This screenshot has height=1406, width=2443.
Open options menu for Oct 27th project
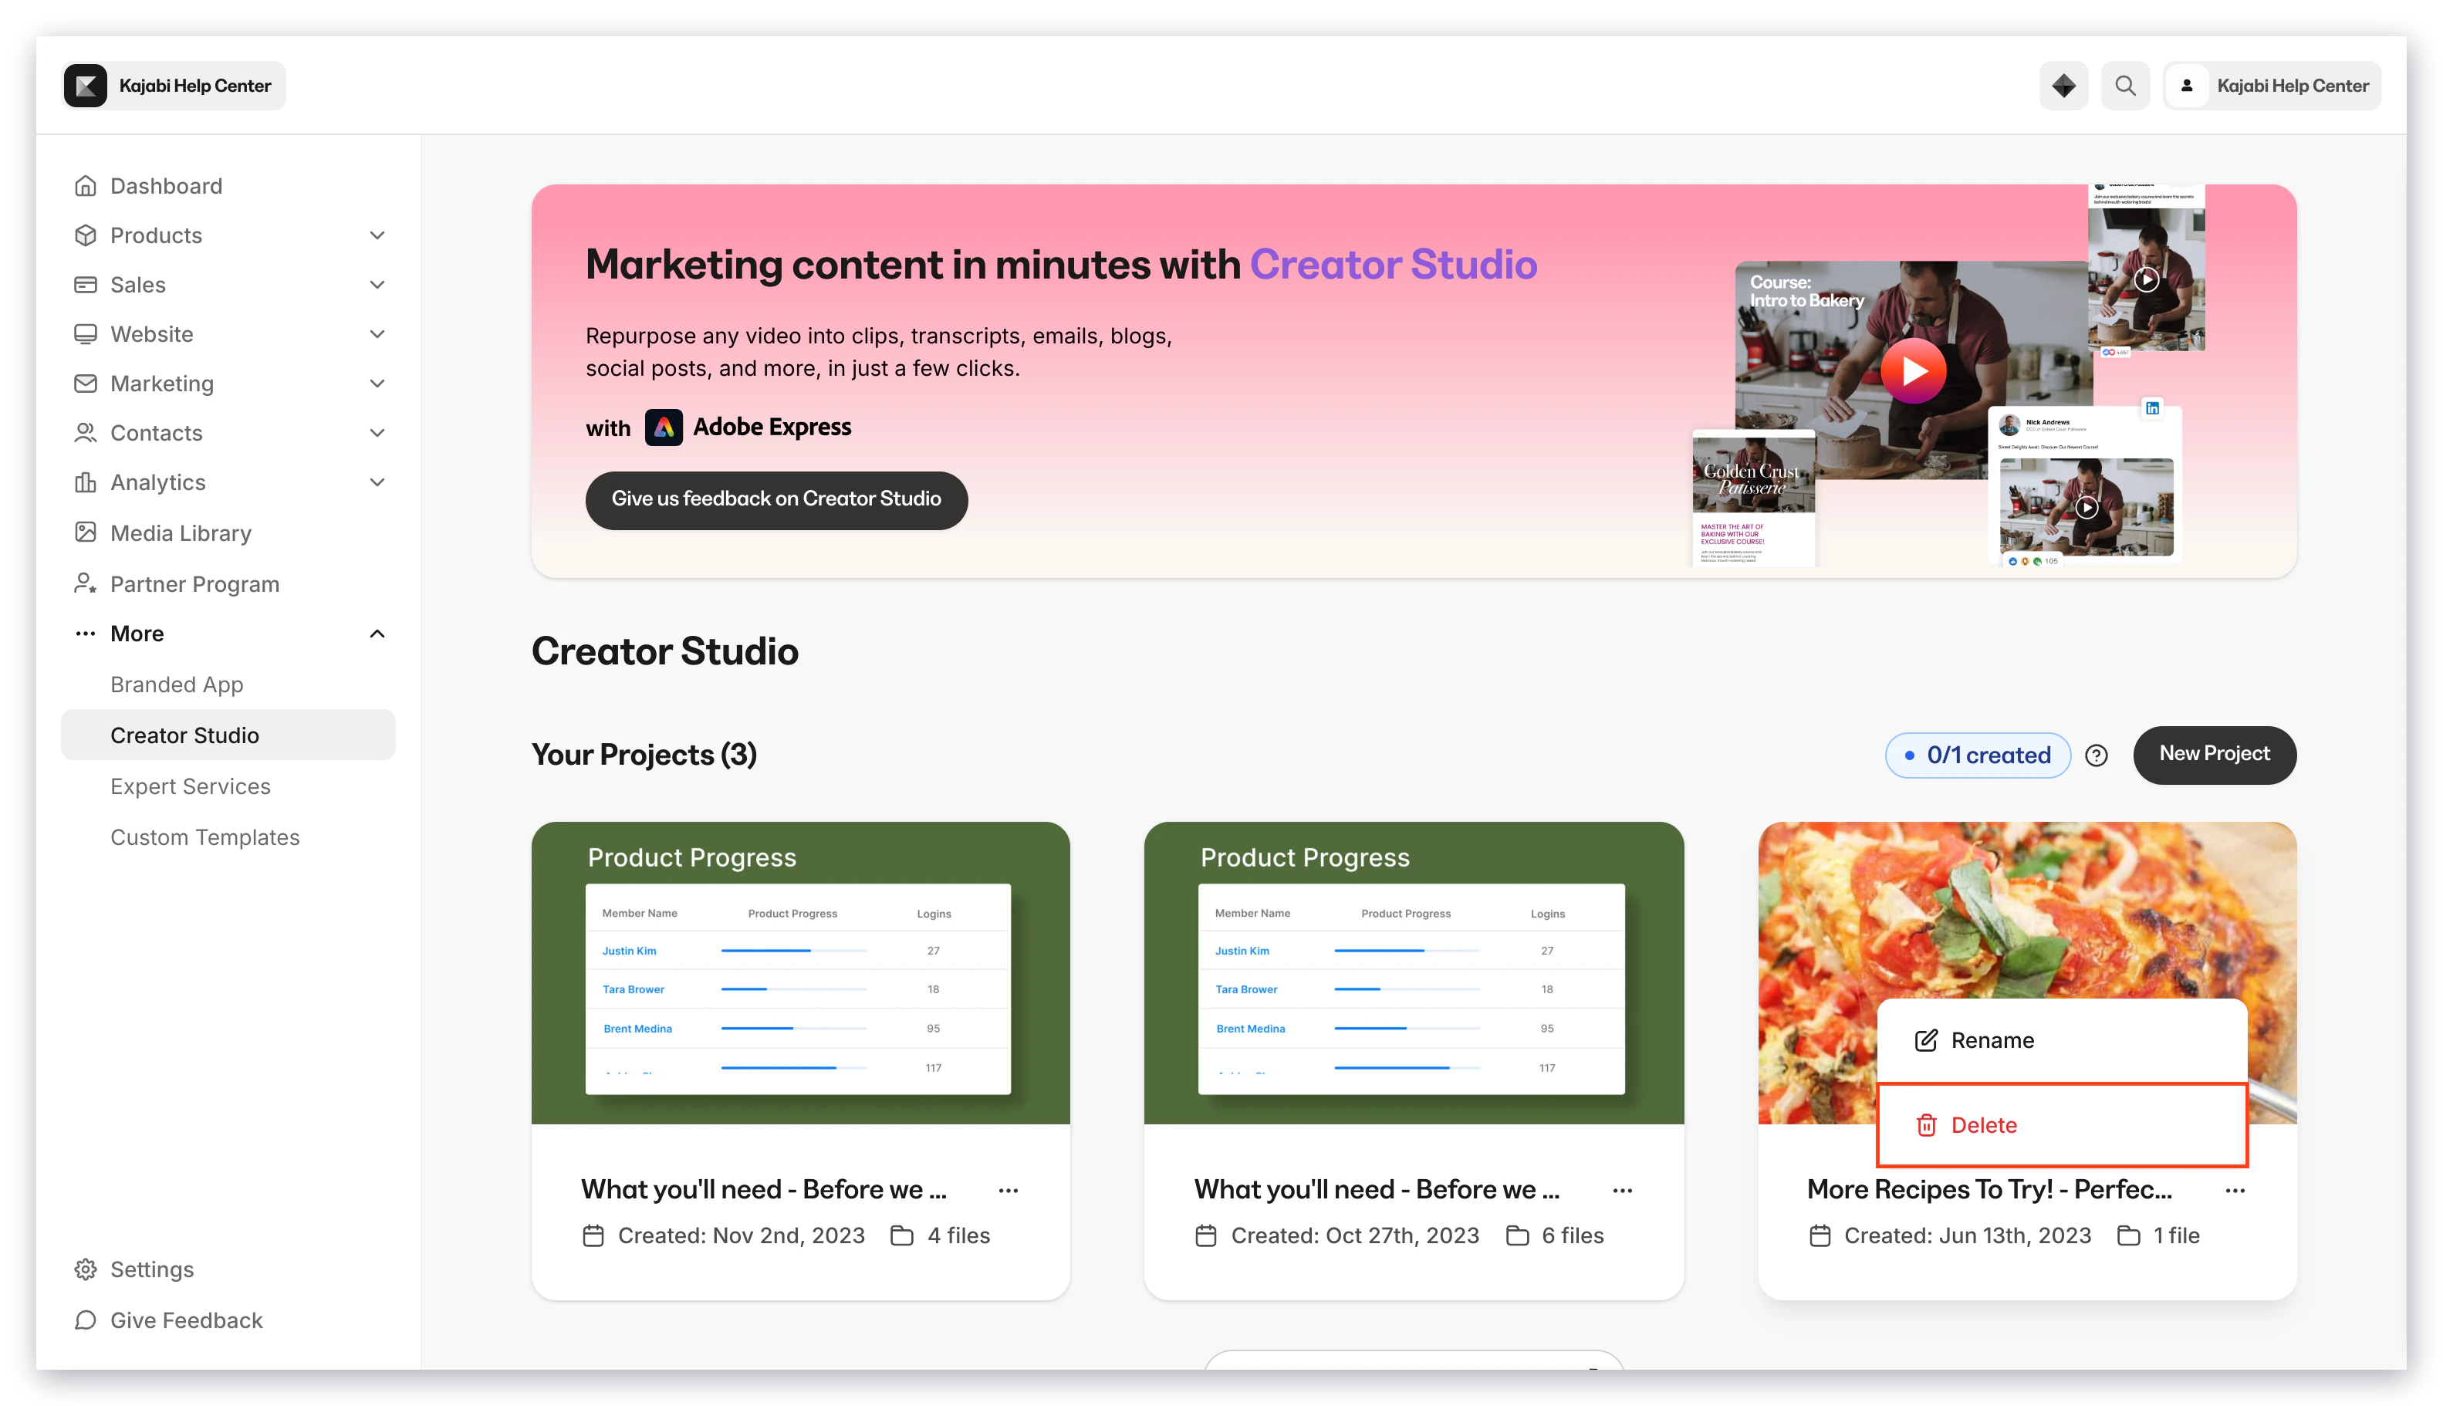click(x=1621, y=1190)
